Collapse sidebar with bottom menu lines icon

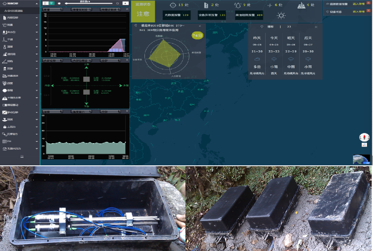click(22, 157)
